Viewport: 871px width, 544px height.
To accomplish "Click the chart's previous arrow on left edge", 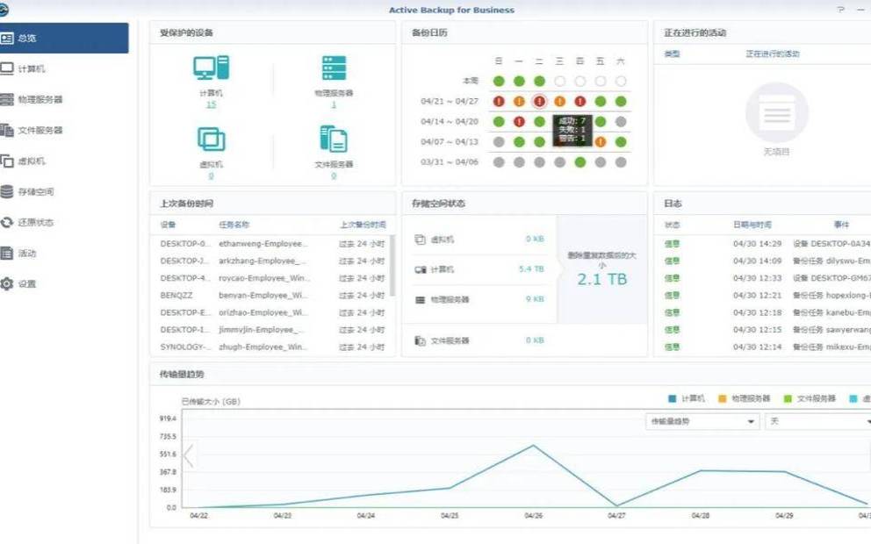I will coord(189,455).
